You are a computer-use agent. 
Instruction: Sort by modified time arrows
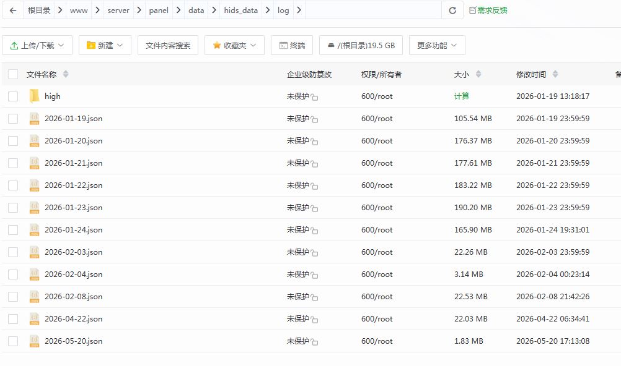pos(555,74)
